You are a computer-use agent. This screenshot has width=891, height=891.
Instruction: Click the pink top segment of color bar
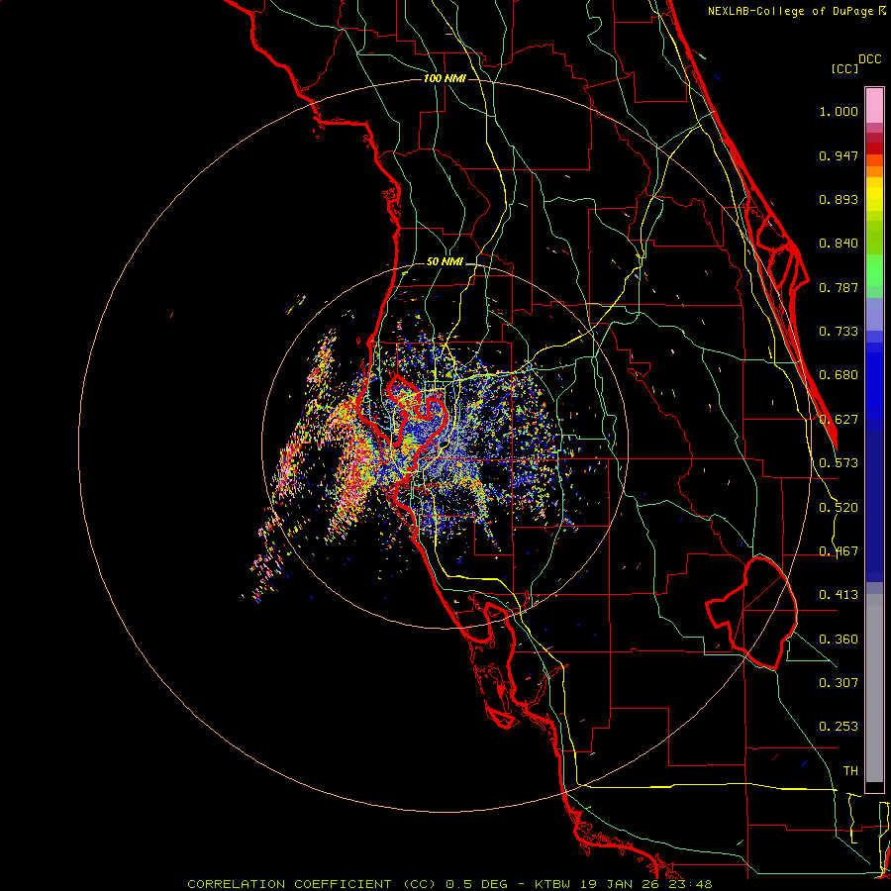coord(874,106)
